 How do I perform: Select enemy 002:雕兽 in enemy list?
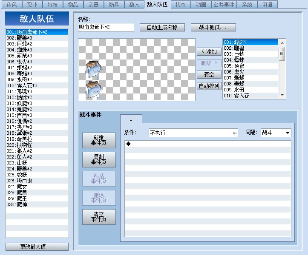[250, 48]
